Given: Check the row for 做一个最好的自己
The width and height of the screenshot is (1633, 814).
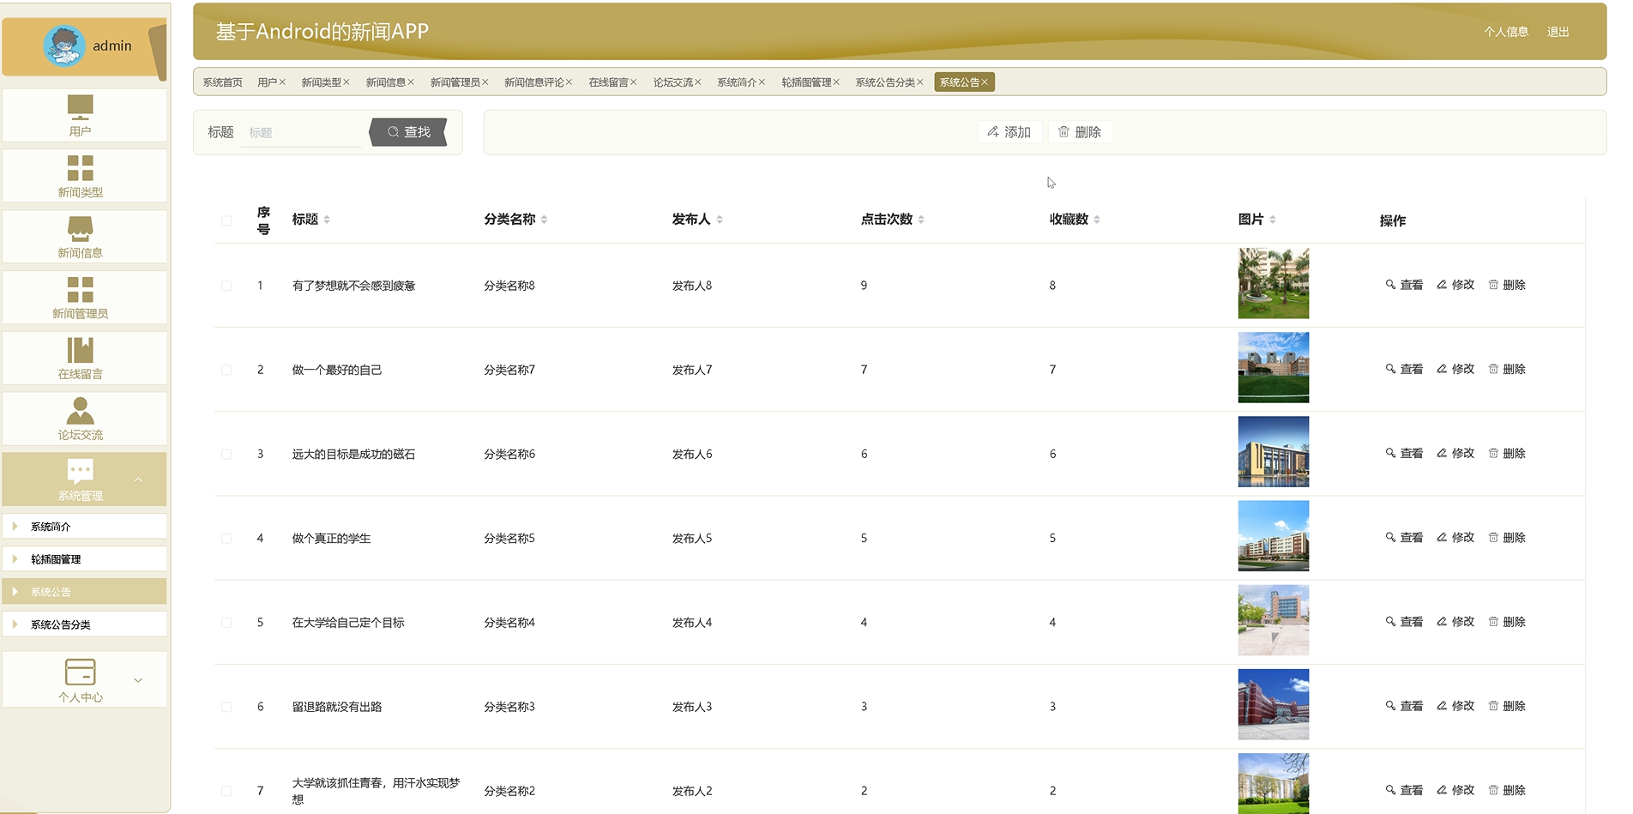Looking at the screenshot, I should tap(226, 370).
